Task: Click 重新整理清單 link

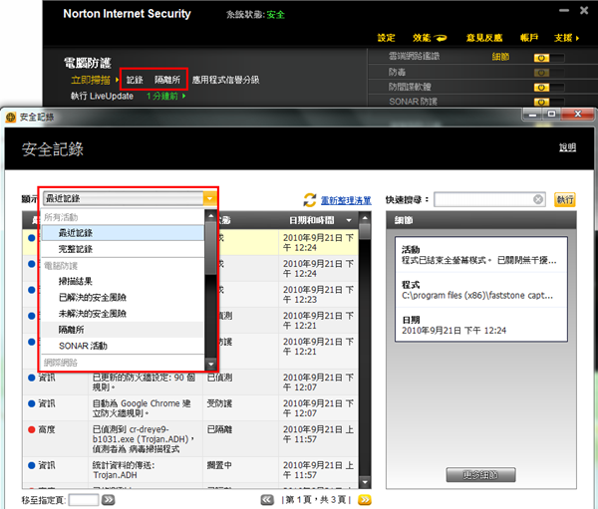Action: click(x=346, y=200)
